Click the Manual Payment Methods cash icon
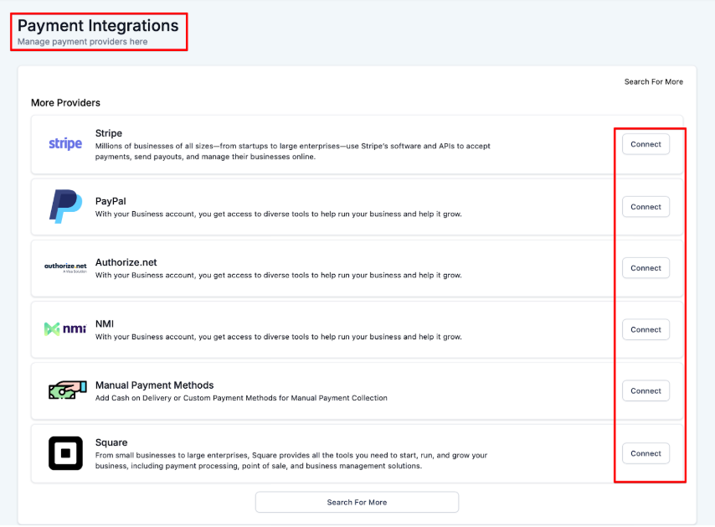 click(x=65, y=390)
